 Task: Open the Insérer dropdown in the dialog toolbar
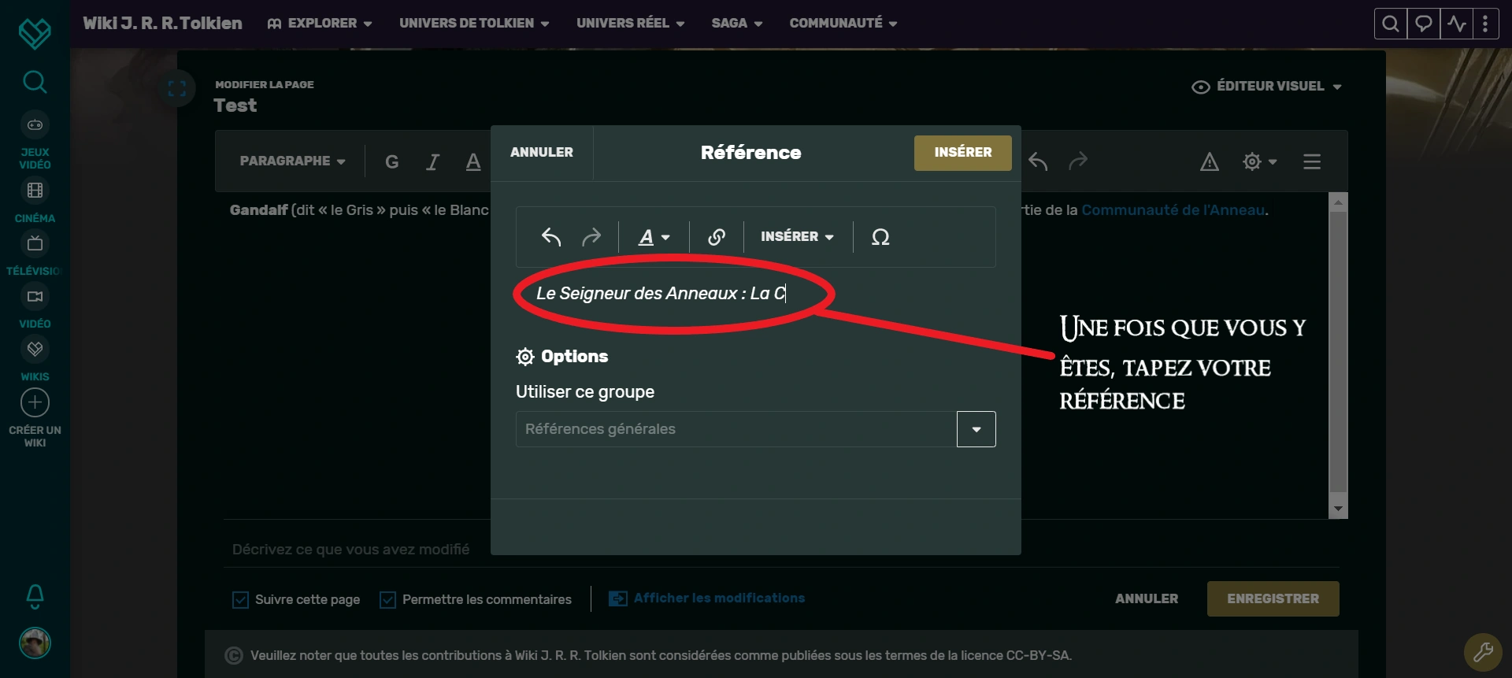tap(797, 237)
